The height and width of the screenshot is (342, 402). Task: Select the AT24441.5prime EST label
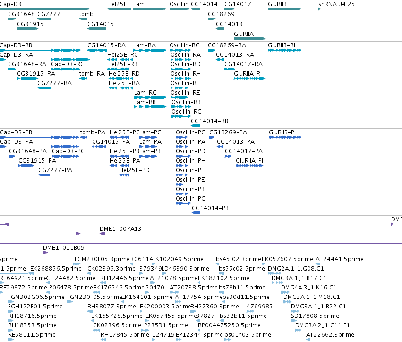coord(340,259)
